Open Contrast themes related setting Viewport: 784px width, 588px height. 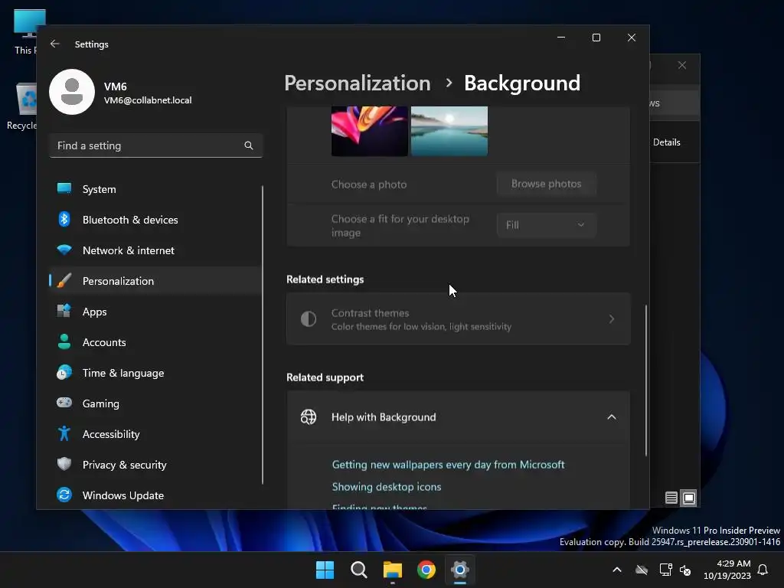[x=458, y=319]
